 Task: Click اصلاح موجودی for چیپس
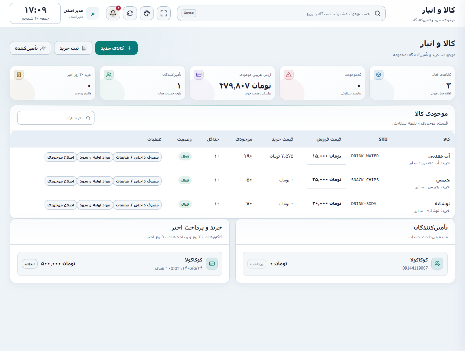pyautogui.click(x=61, y=181)
